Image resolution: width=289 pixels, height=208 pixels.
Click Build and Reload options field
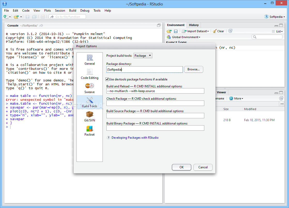(x=155, y=91)
